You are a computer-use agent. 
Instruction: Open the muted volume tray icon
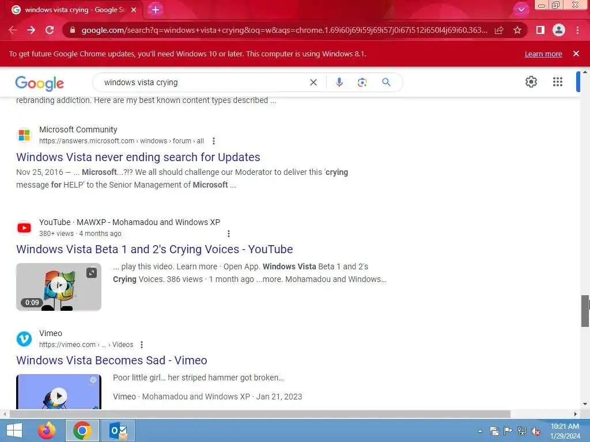pyautogui.click(x=535, y=431)
